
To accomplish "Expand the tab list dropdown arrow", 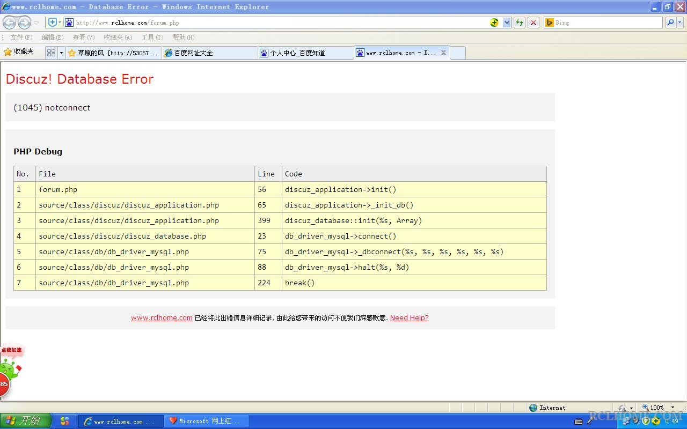I will click(61, 53).
